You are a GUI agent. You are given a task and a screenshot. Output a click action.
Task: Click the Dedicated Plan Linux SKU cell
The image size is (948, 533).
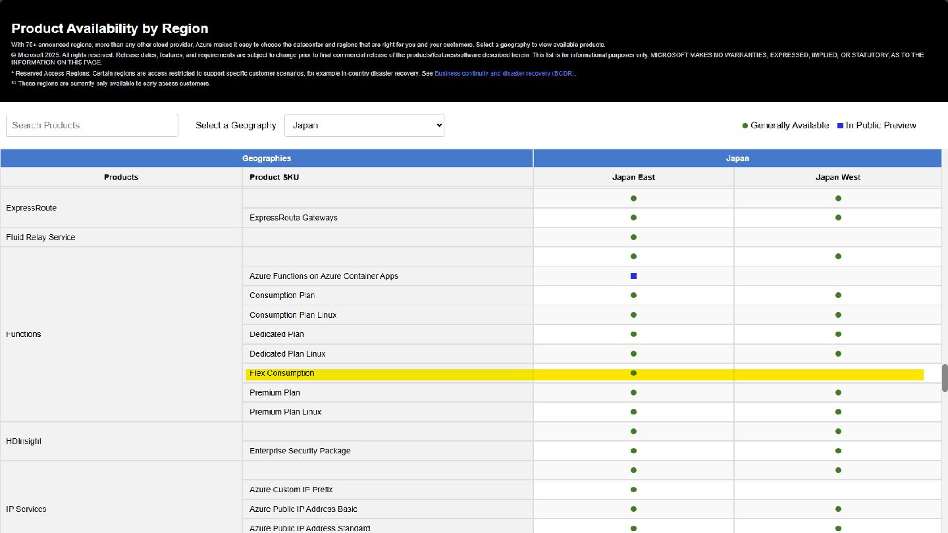[x=388, y=354]
